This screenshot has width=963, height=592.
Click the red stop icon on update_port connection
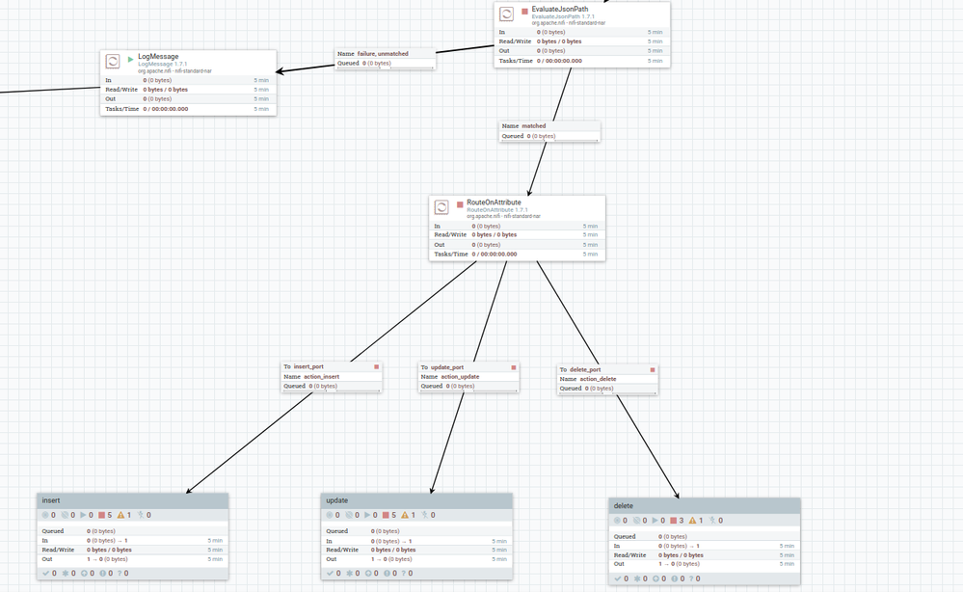tap(514, 367)
